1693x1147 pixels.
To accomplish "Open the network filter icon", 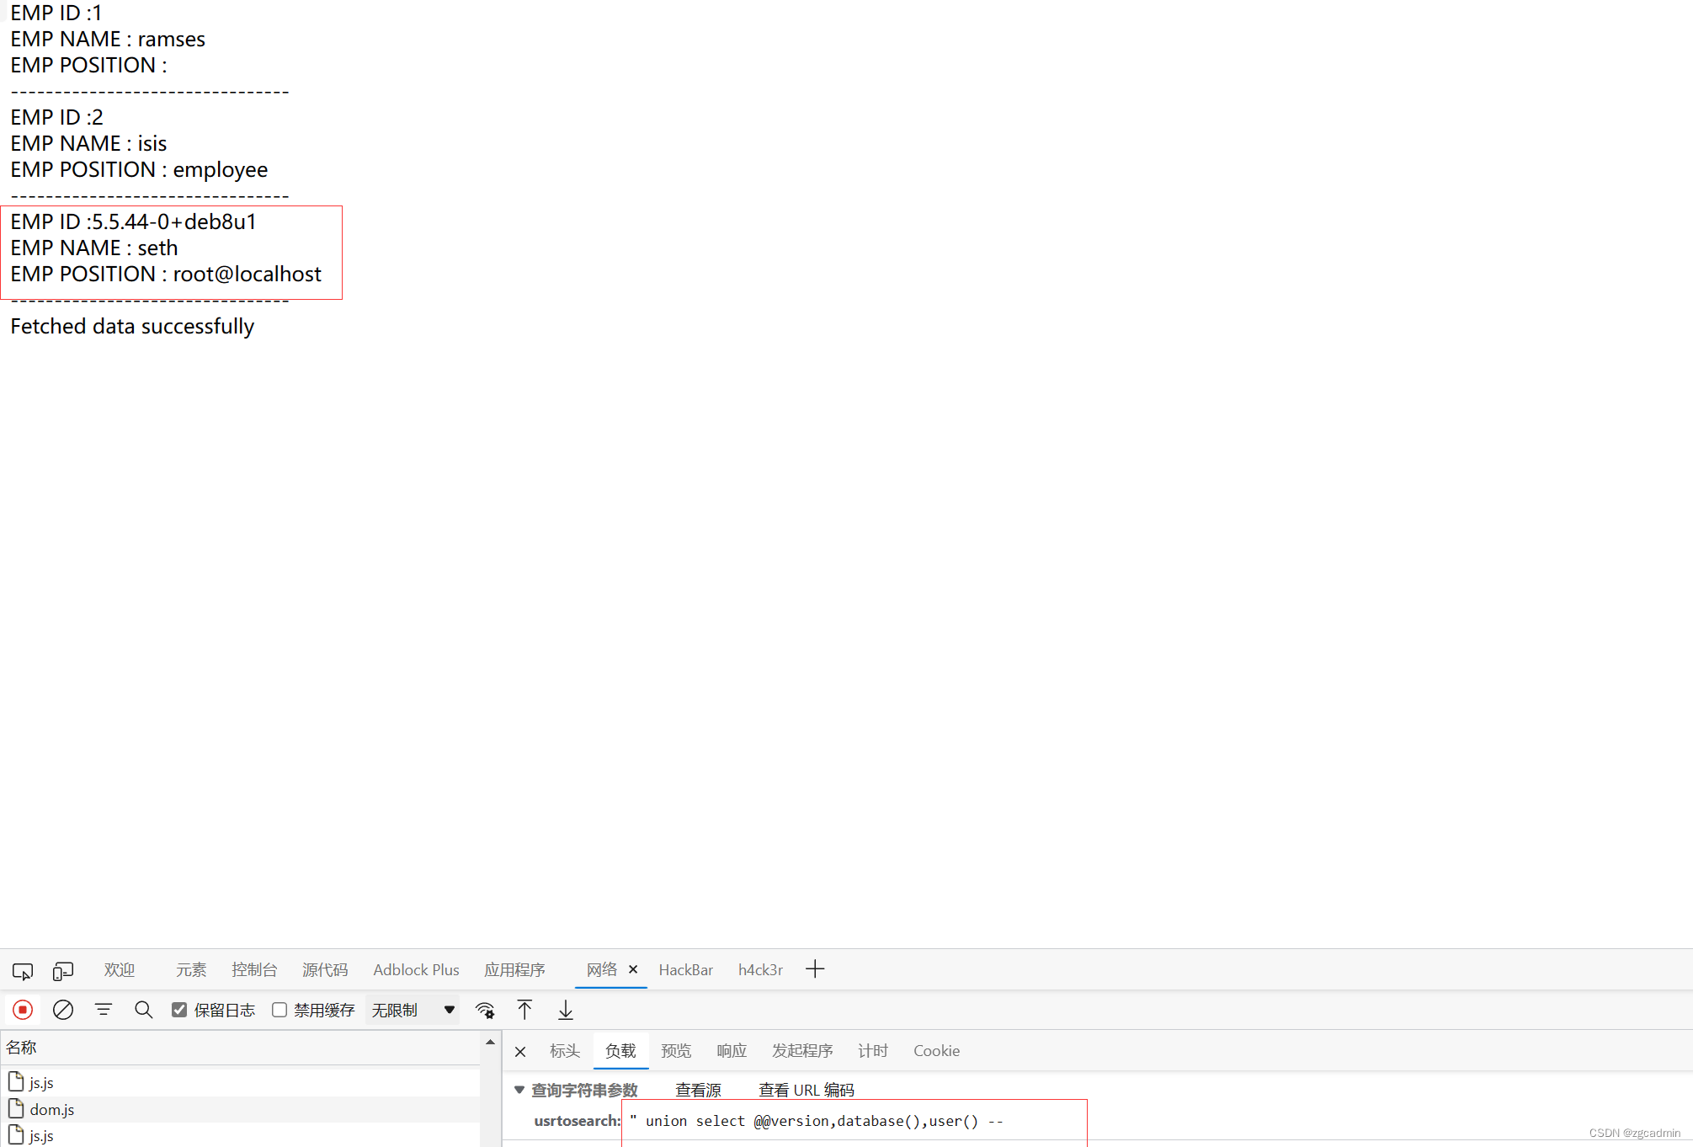I will pyautogui.click(x=104, y=1010).
